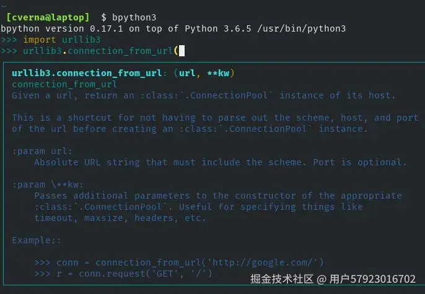The image size is (425, 294).
Task: Click the 掘金技术社区 watermark text
Action: [282, 279]
